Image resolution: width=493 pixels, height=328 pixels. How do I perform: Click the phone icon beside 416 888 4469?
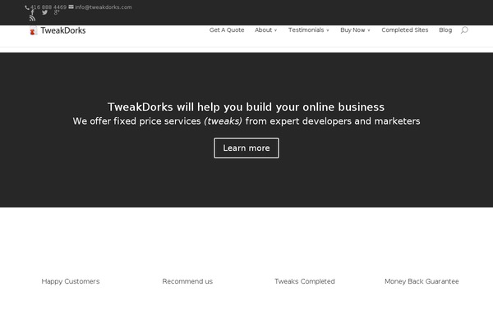point(27,7)
